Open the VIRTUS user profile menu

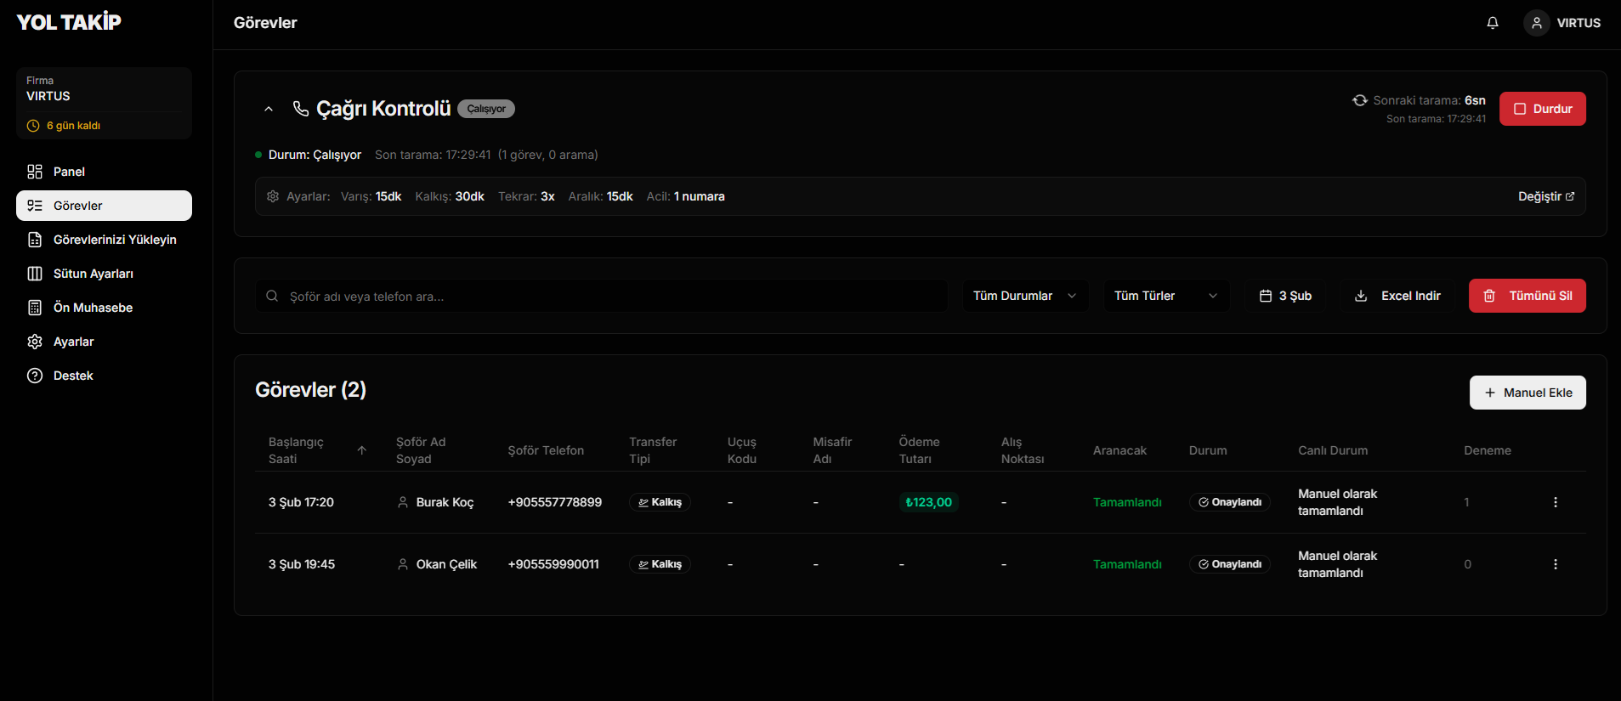(1562, 23)
